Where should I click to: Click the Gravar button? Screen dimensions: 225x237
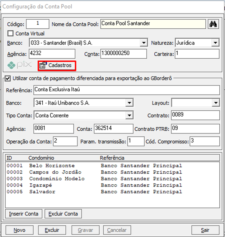pyautogui.click(x=85, y=230)
